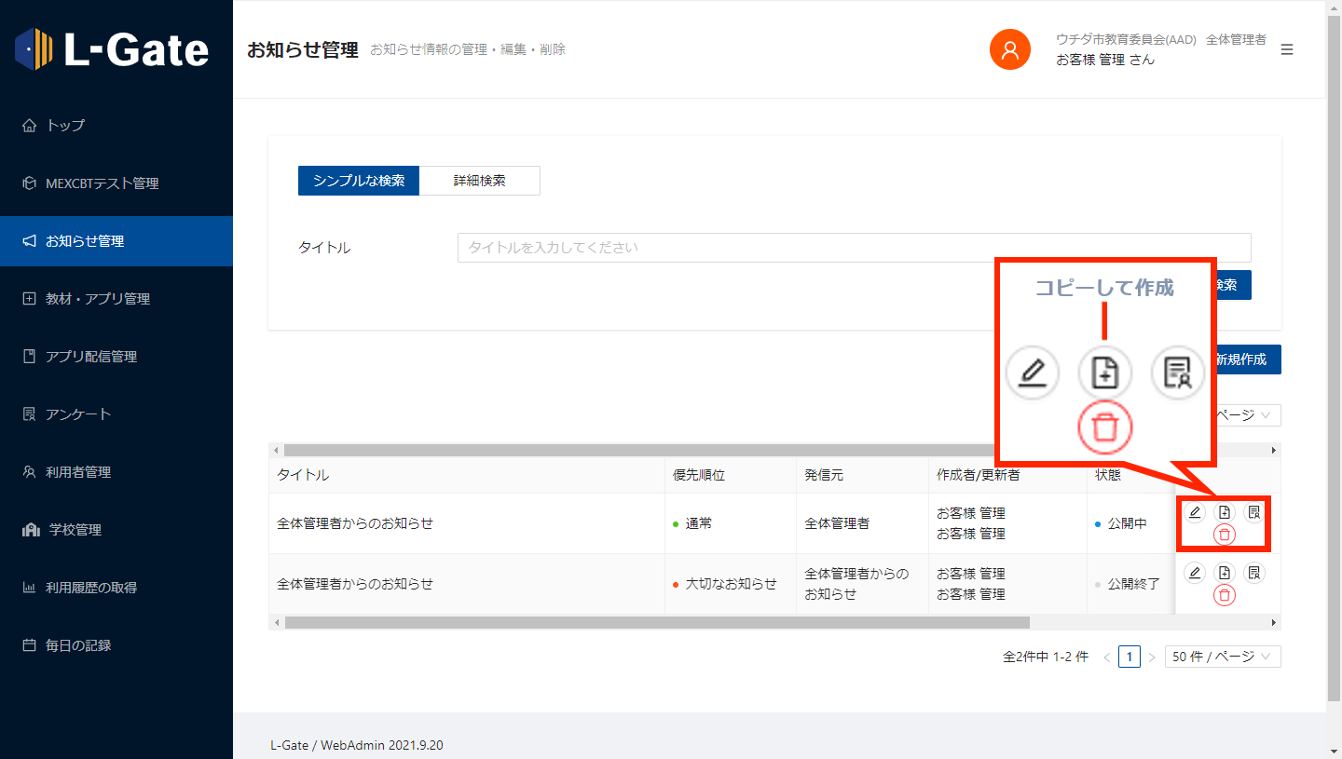
Task: Open the L-Gate logo home link
Action: [112, 49]
